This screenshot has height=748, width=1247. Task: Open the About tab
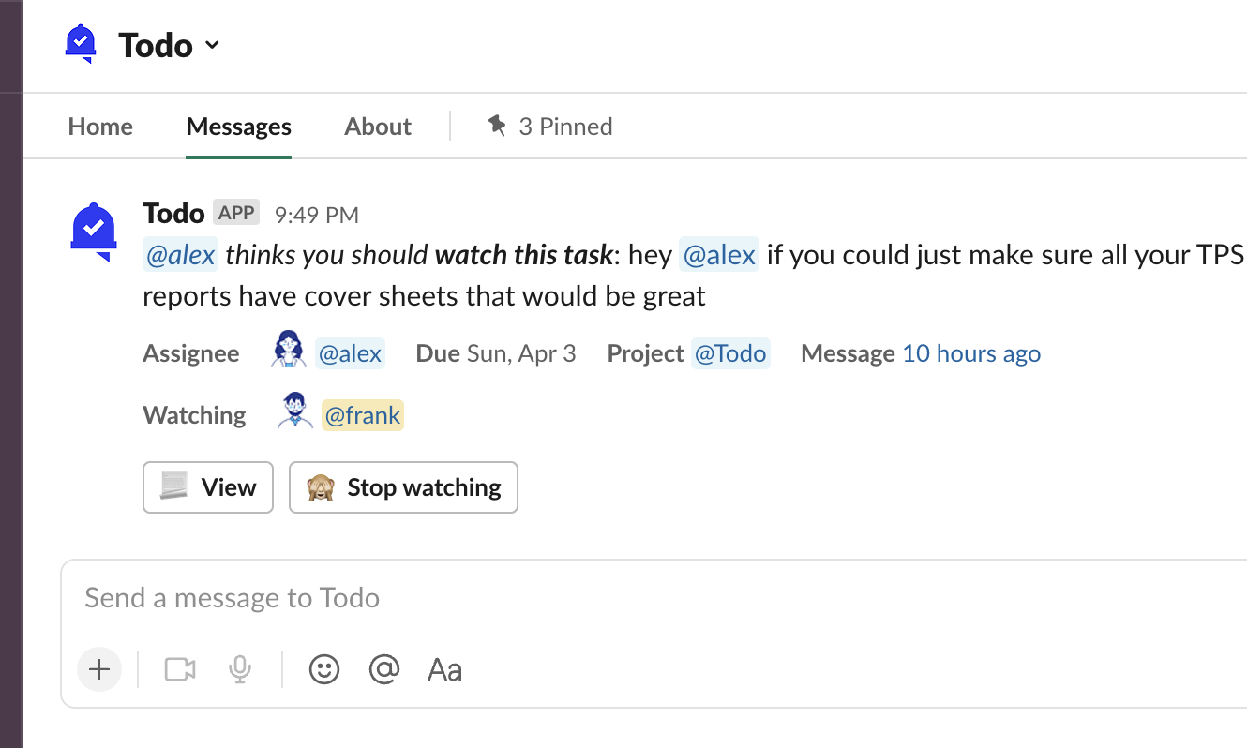378,127
